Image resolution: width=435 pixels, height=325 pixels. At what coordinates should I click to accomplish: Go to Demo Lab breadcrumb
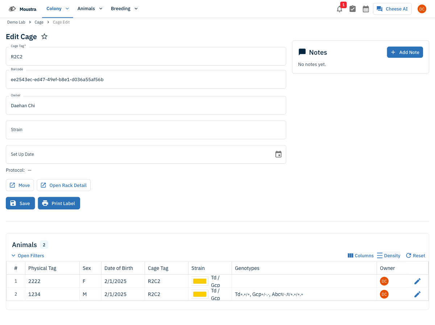click(x=16, y=22)
